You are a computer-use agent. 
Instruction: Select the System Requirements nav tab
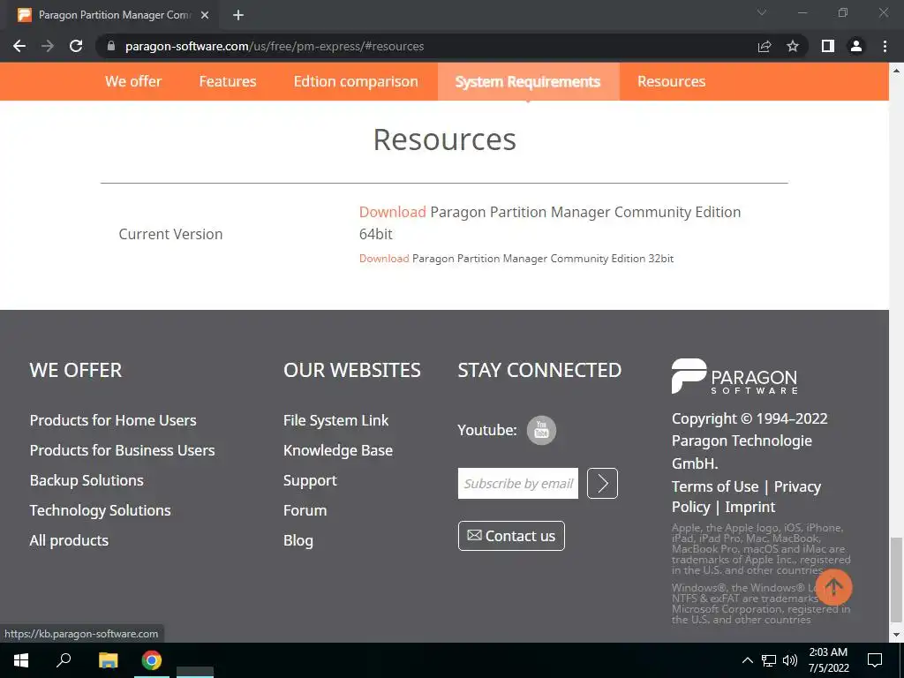click(528, 81)
